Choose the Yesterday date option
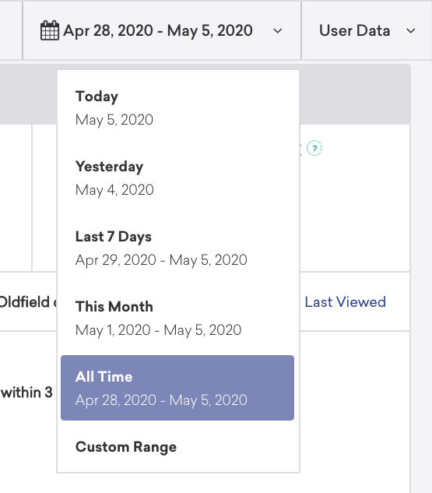The height and width of the screenshot is (493, 432). (177, 178)
